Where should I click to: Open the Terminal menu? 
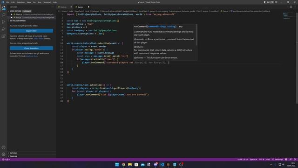47,2
